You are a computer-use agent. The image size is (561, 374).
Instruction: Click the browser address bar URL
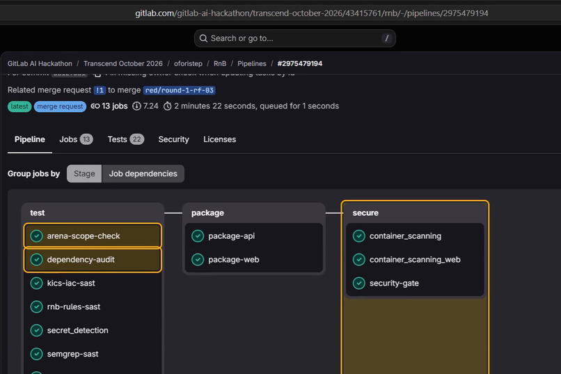[x=312, y=13]
